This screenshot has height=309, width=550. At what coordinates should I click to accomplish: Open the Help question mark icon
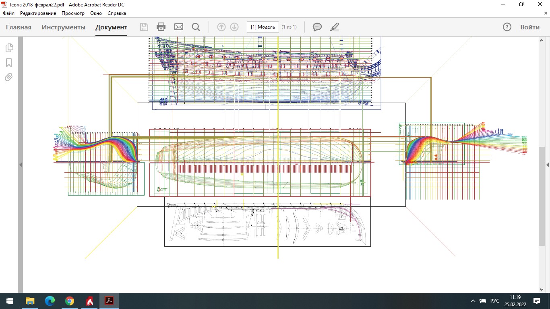[x=507, y=27]
